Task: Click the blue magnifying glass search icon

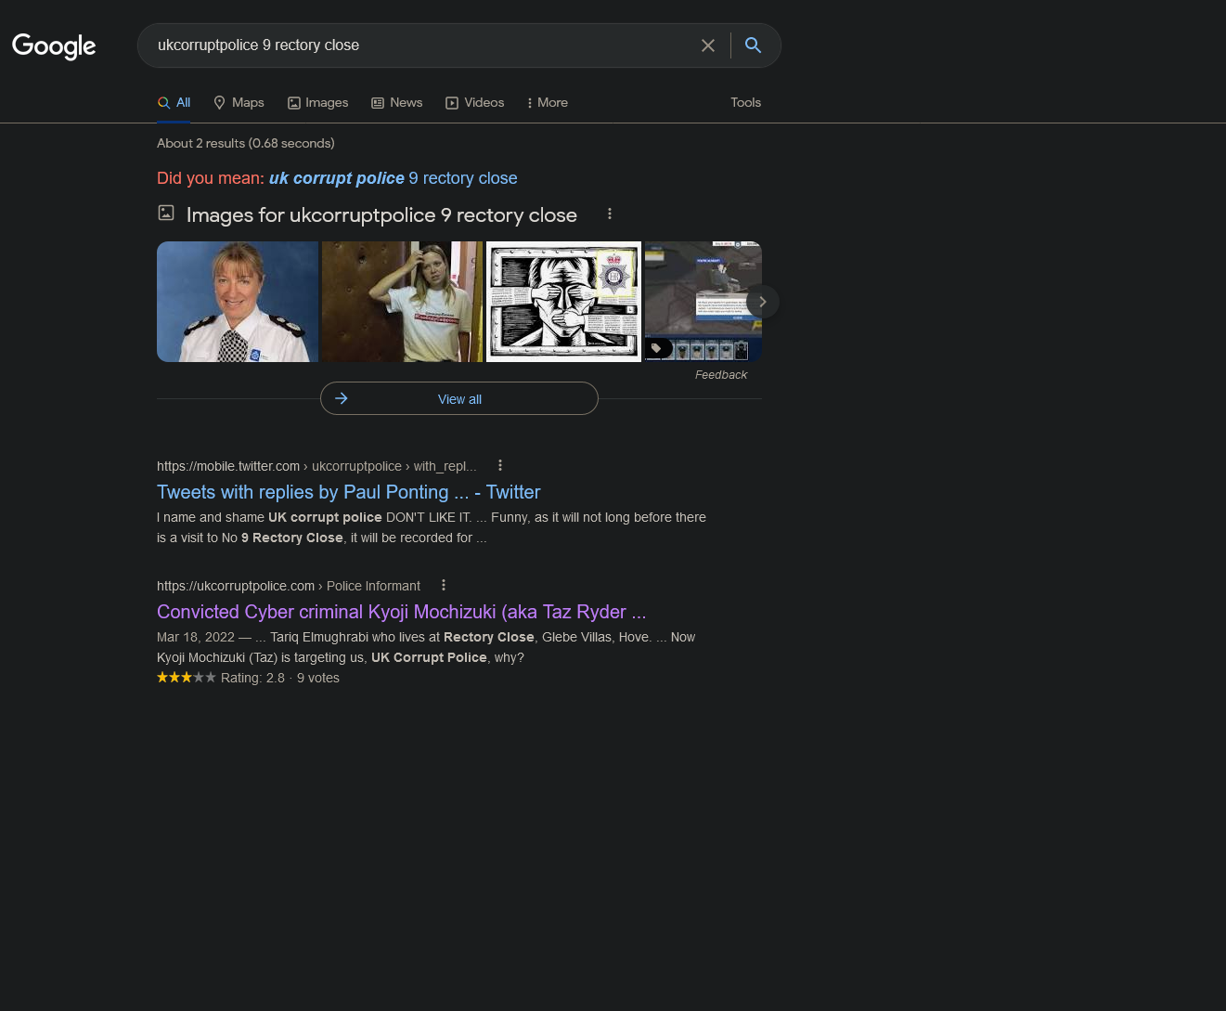Action: coord(753,45)
